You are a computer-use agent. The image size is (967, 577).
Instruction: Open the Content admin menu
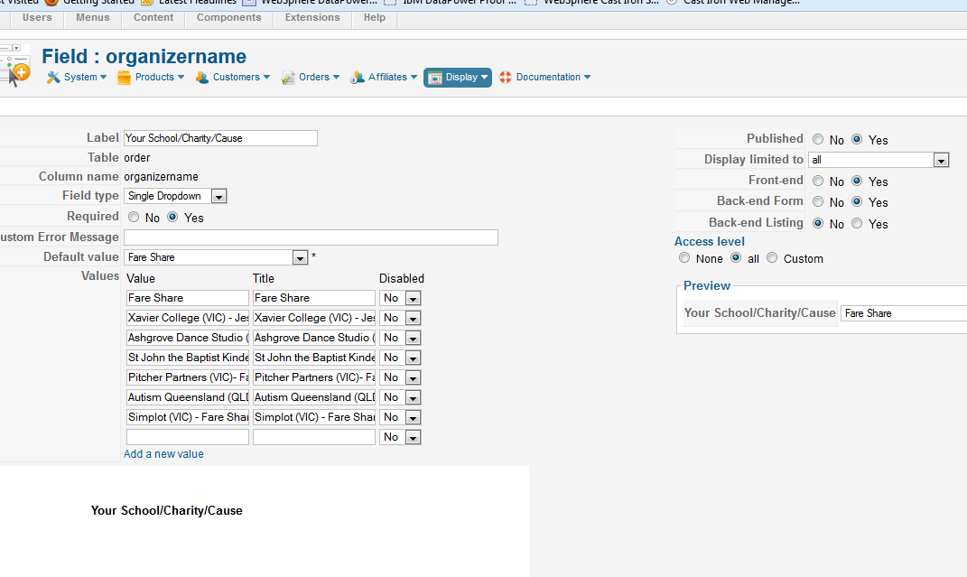point(153,18)
